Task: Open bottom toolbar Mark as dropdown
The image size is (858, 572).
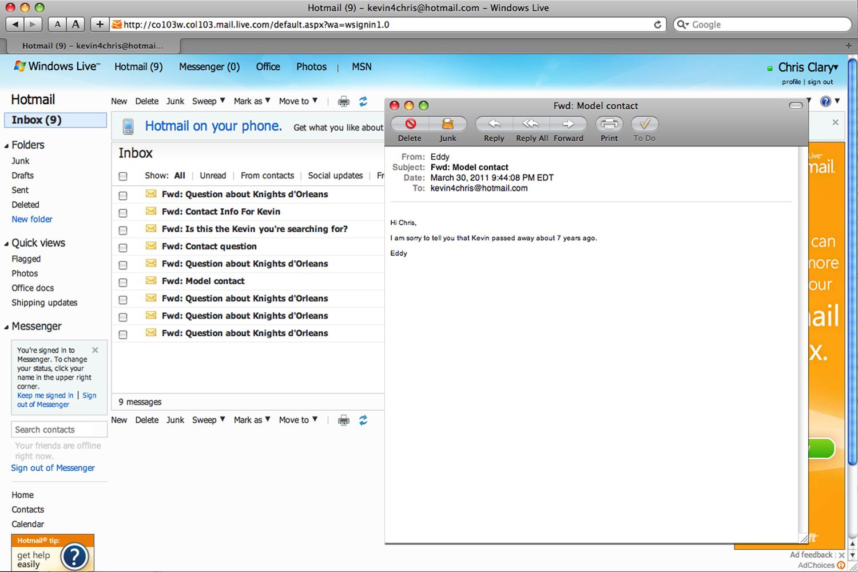Action: tap(252, 420)
